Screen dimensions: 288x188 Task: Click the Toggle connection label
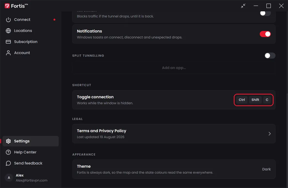click(x=95, y=97)
